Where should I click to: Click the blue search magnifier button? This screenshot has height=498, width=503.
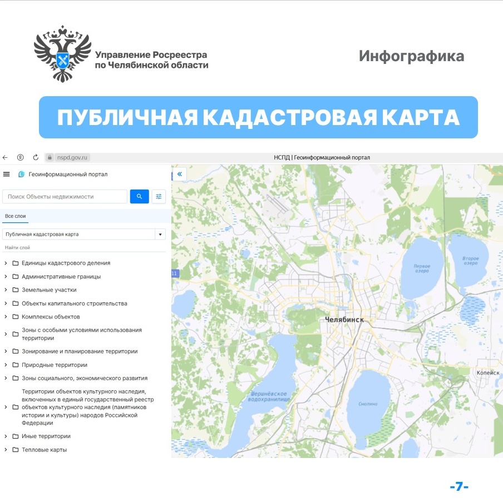tap(139, 196)
